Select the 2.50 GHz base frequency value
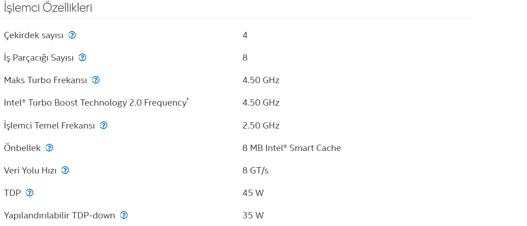527x226 pixels. 261,125
